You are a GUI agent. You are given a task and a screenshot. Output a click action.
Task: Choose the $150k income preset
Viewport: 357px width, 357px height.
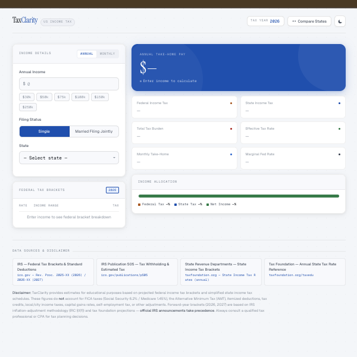point(100,97)
